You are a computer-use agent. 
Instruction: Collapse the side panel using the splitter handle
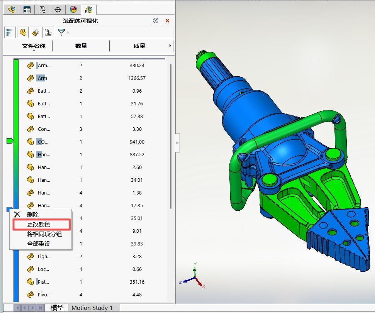177,143
